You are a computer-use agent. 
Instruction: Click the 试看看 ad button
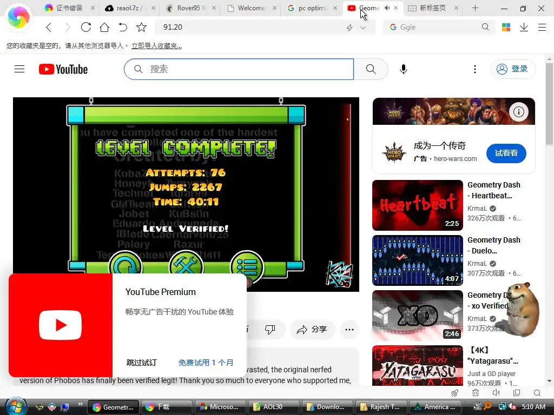pyautogui.click(x=506, y=153)
